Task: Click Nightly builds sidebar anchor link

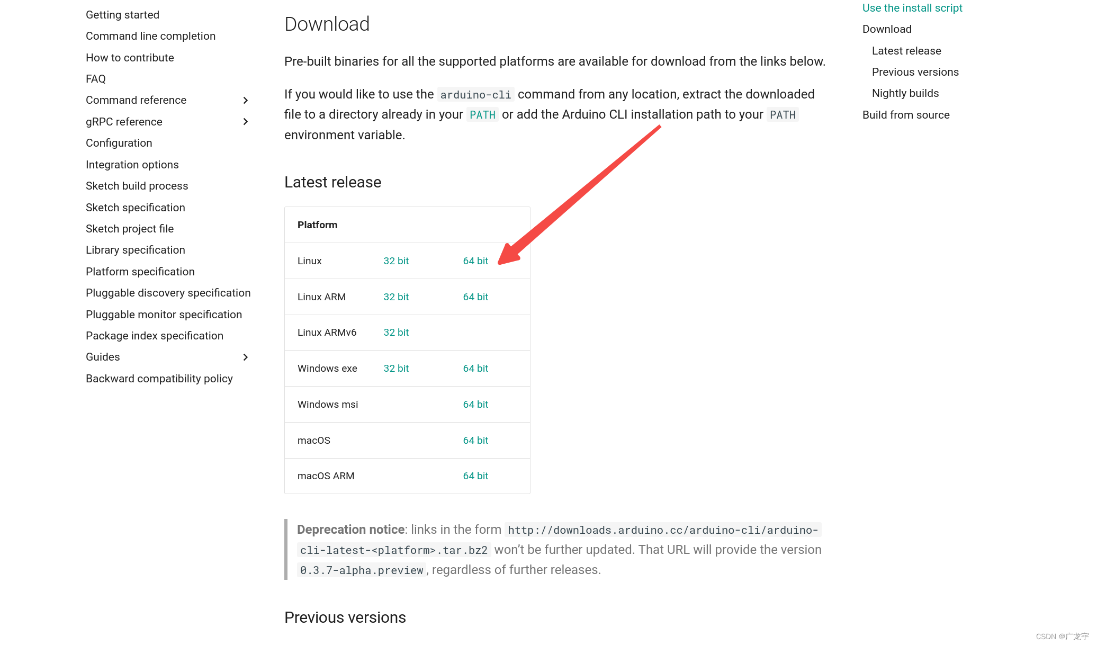Action: 905,93
